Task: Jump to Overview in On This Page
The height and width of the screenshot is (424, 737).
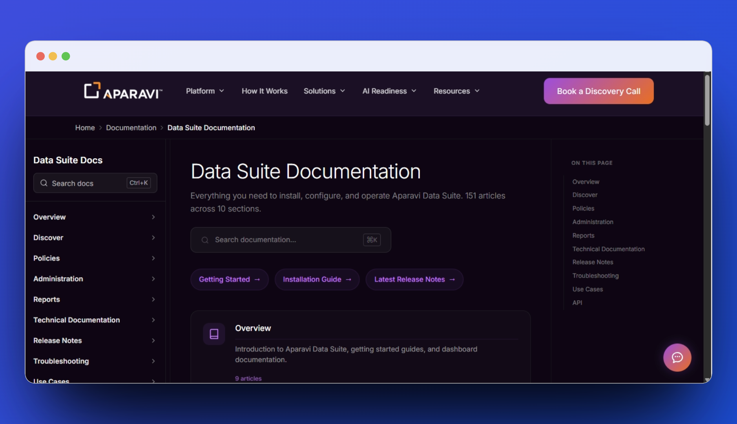Action: point(586,182)
